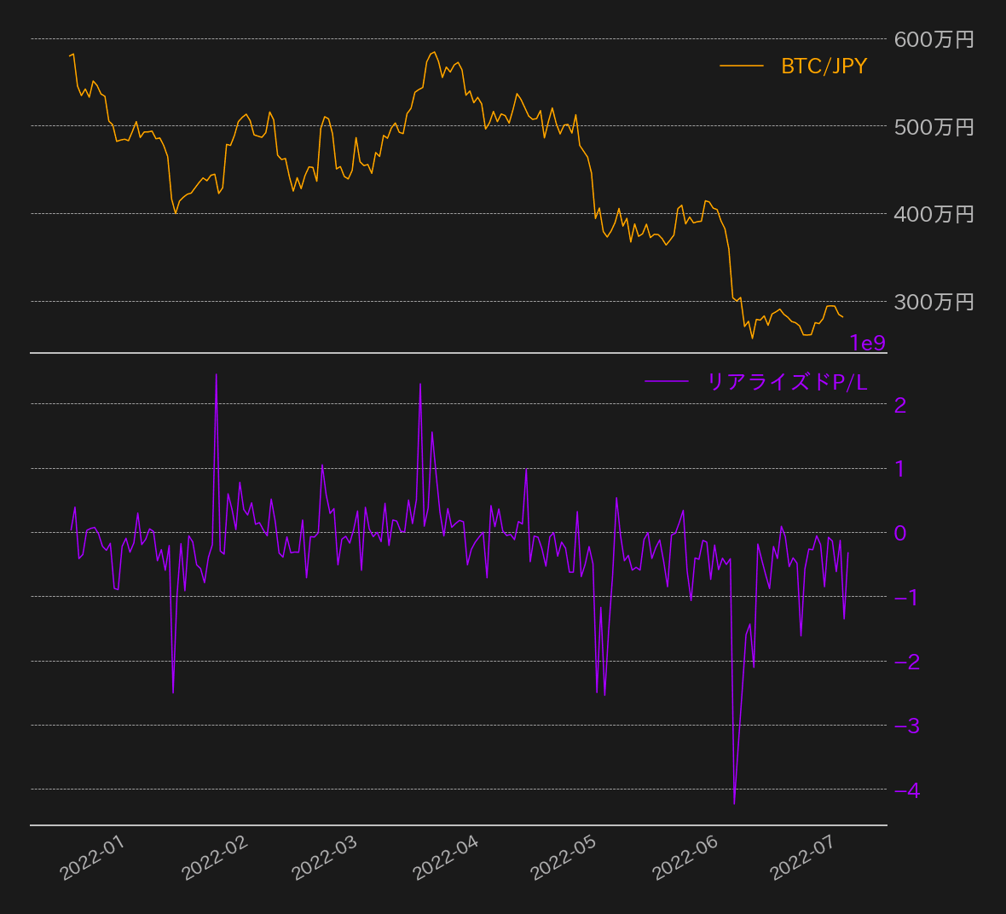This screenshot has height=914, width=1006.
Task: Click the リアライズドP/L legend label
Action: tap(787, 382)
